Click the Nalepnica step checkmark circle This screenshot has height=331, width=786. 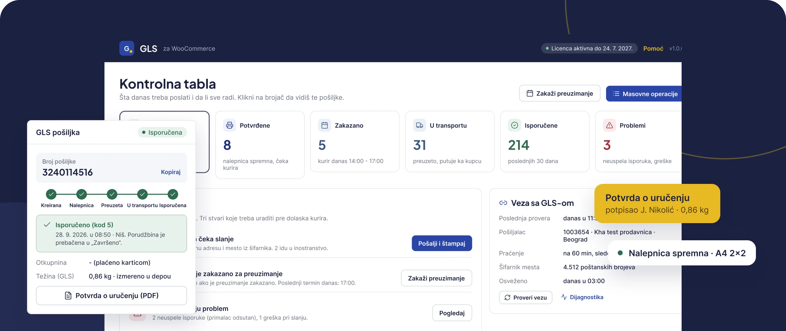pyautogui.click(x=82, y=194)
